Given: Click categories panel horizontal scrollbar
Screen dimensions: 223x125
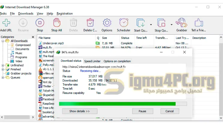Looking at the screenshot, I should coord(17,117).
